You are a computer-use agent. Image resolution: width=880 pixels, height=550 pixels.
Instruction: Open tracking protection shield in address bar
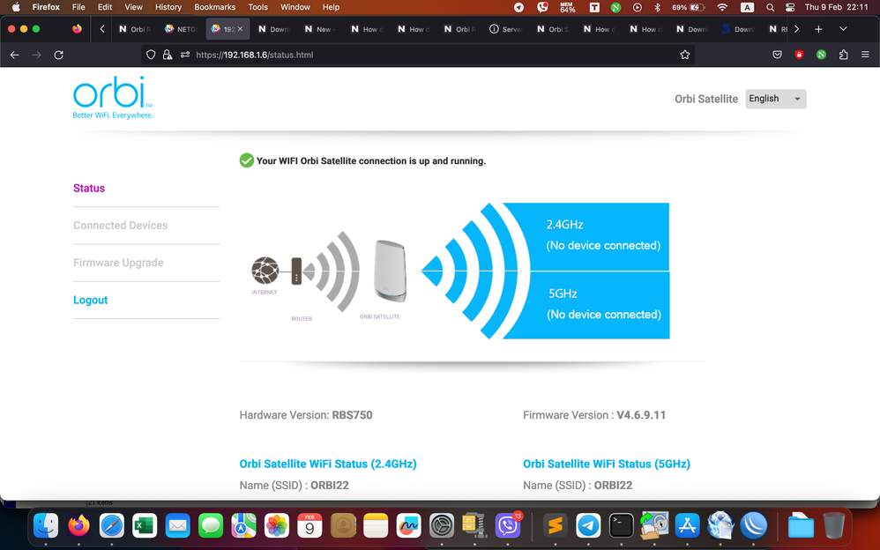coord(151,55)
